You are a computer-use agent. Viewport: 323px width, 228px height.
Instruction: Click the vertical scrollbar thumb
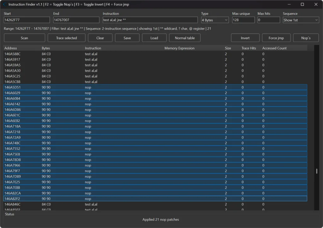[317, 171]
